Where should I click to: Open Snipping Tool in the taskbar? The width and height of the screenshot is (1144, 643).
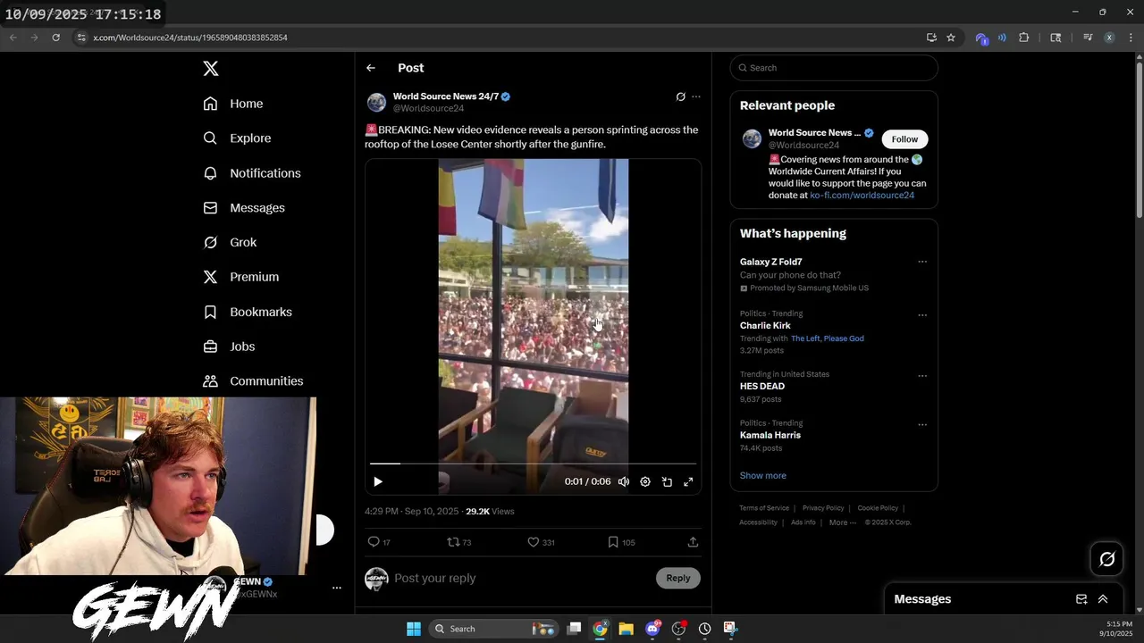pyautogui.click(x=730, y=629)
